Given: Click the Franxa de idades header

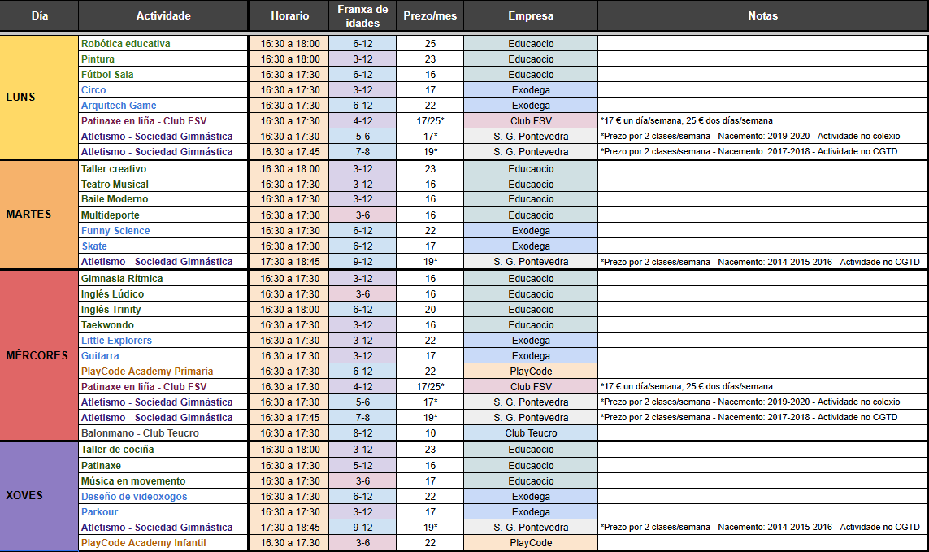Looking at the screenshot, I should 362,16.
